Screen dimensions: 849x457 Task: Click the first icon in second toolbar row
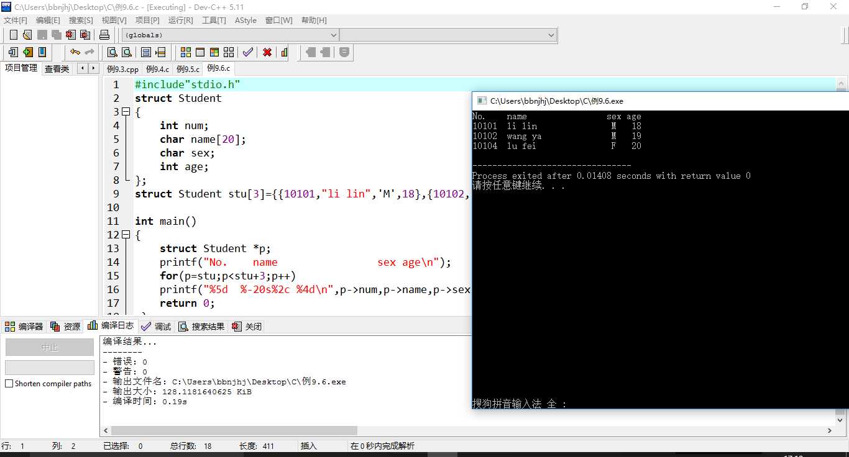13,52
